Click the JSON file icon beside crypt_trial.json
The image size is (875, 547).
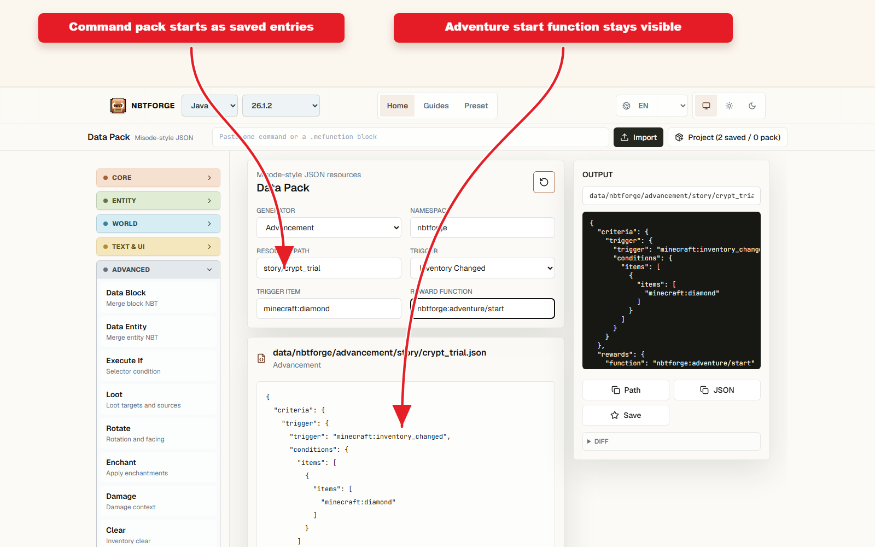261,358
